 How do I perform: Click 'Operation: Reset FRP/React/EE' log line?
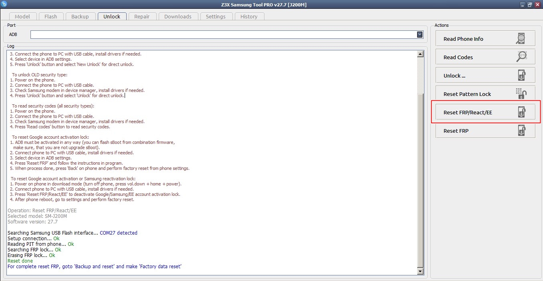[x=42, y=210]
